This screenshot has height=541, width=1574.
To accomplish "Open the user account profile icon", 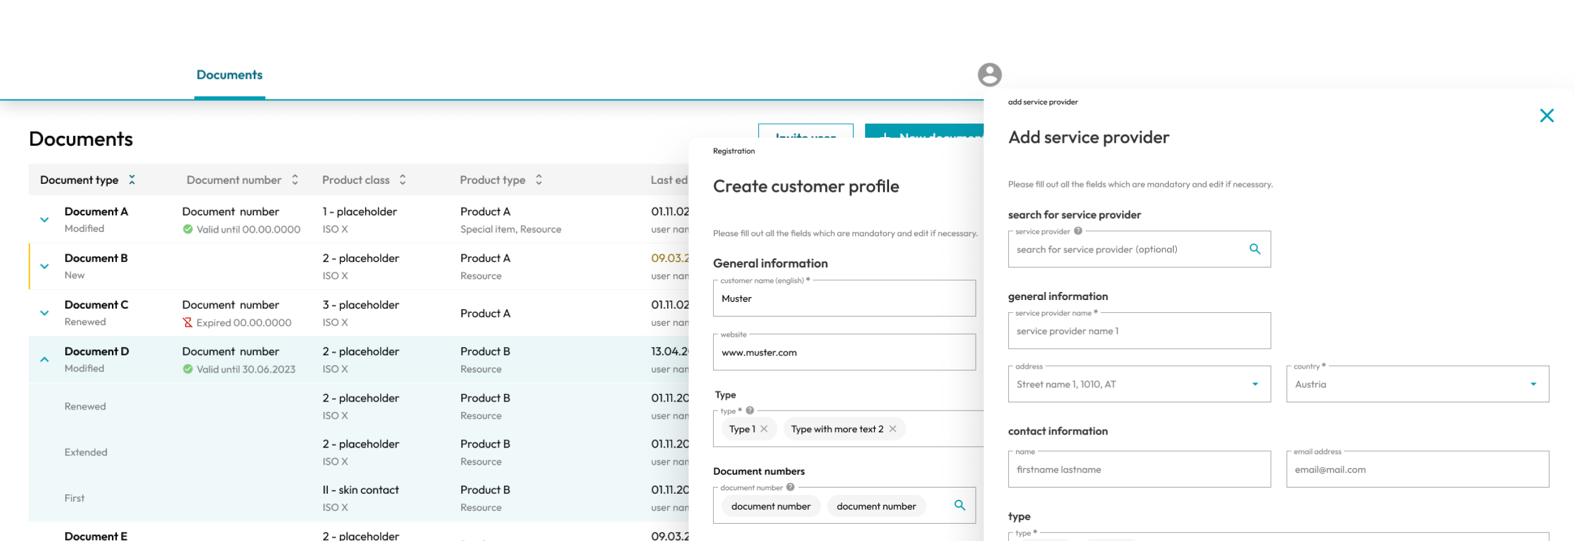I will tap(989, 74).
